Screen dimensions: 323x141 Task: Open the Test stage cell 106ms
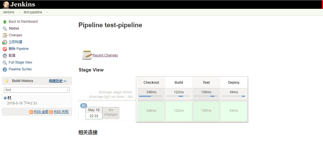(x=206, y=111)
